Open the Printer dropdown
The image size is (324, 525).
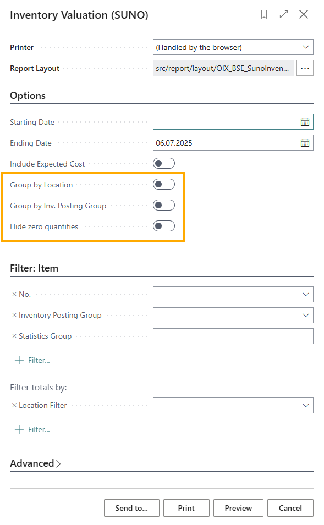point(233,47)
